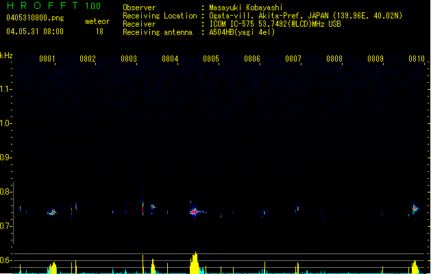
Task: Click the Receiving Location field label
Action: coord(160,16)
